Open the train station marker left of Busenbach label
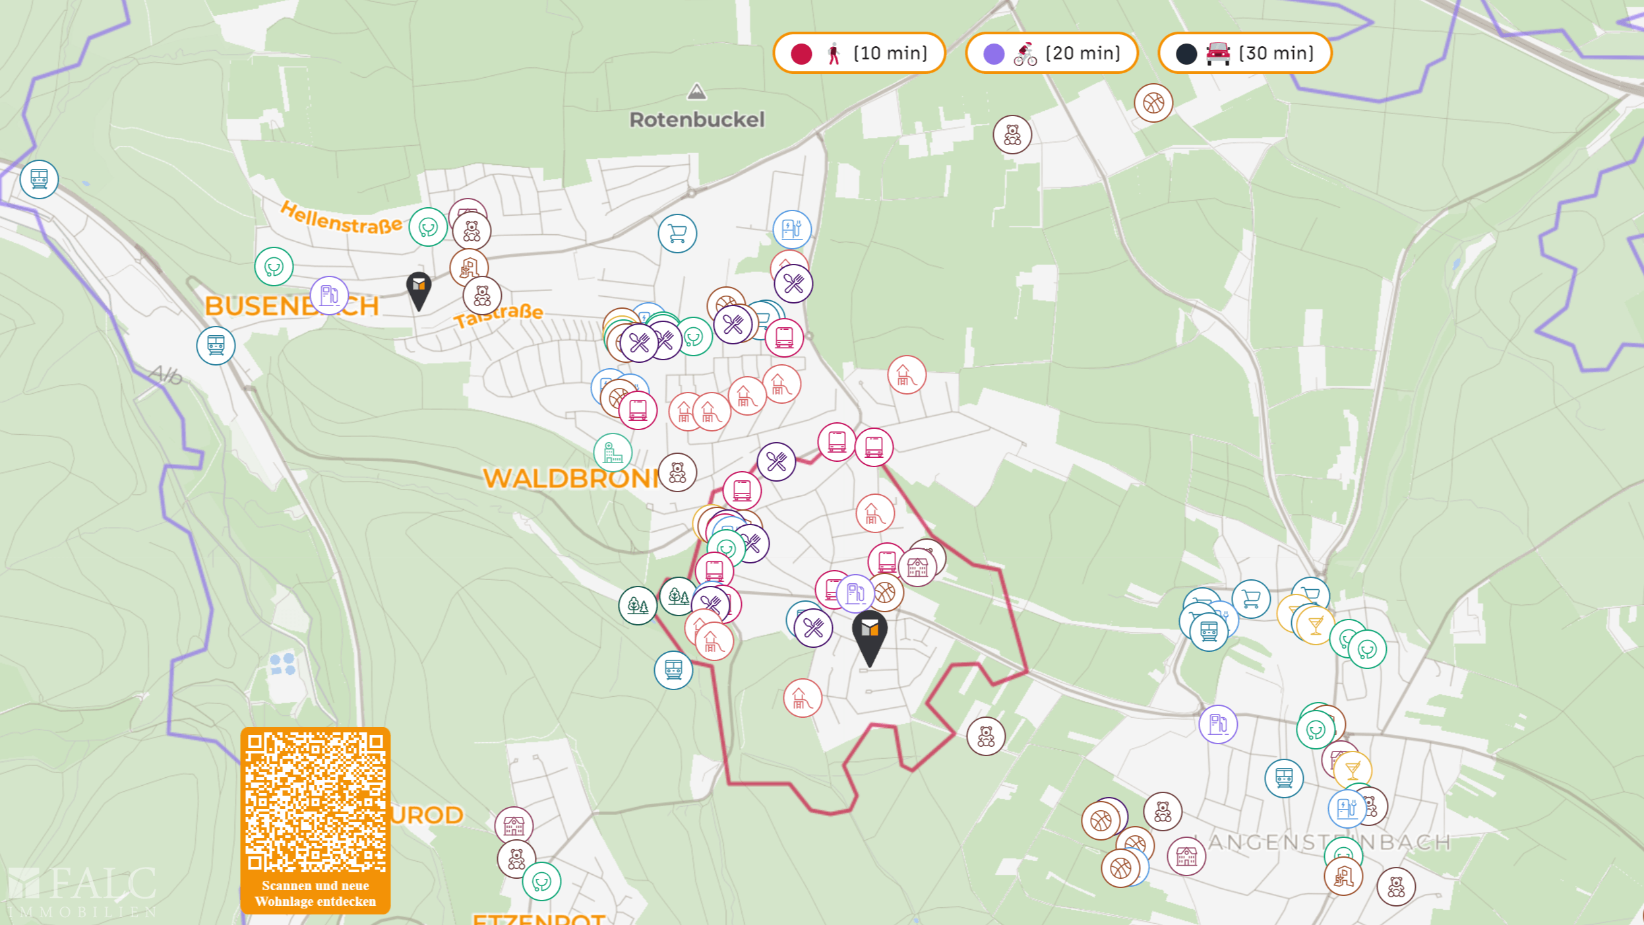The image size is (1644, 925). pos(216,345)
